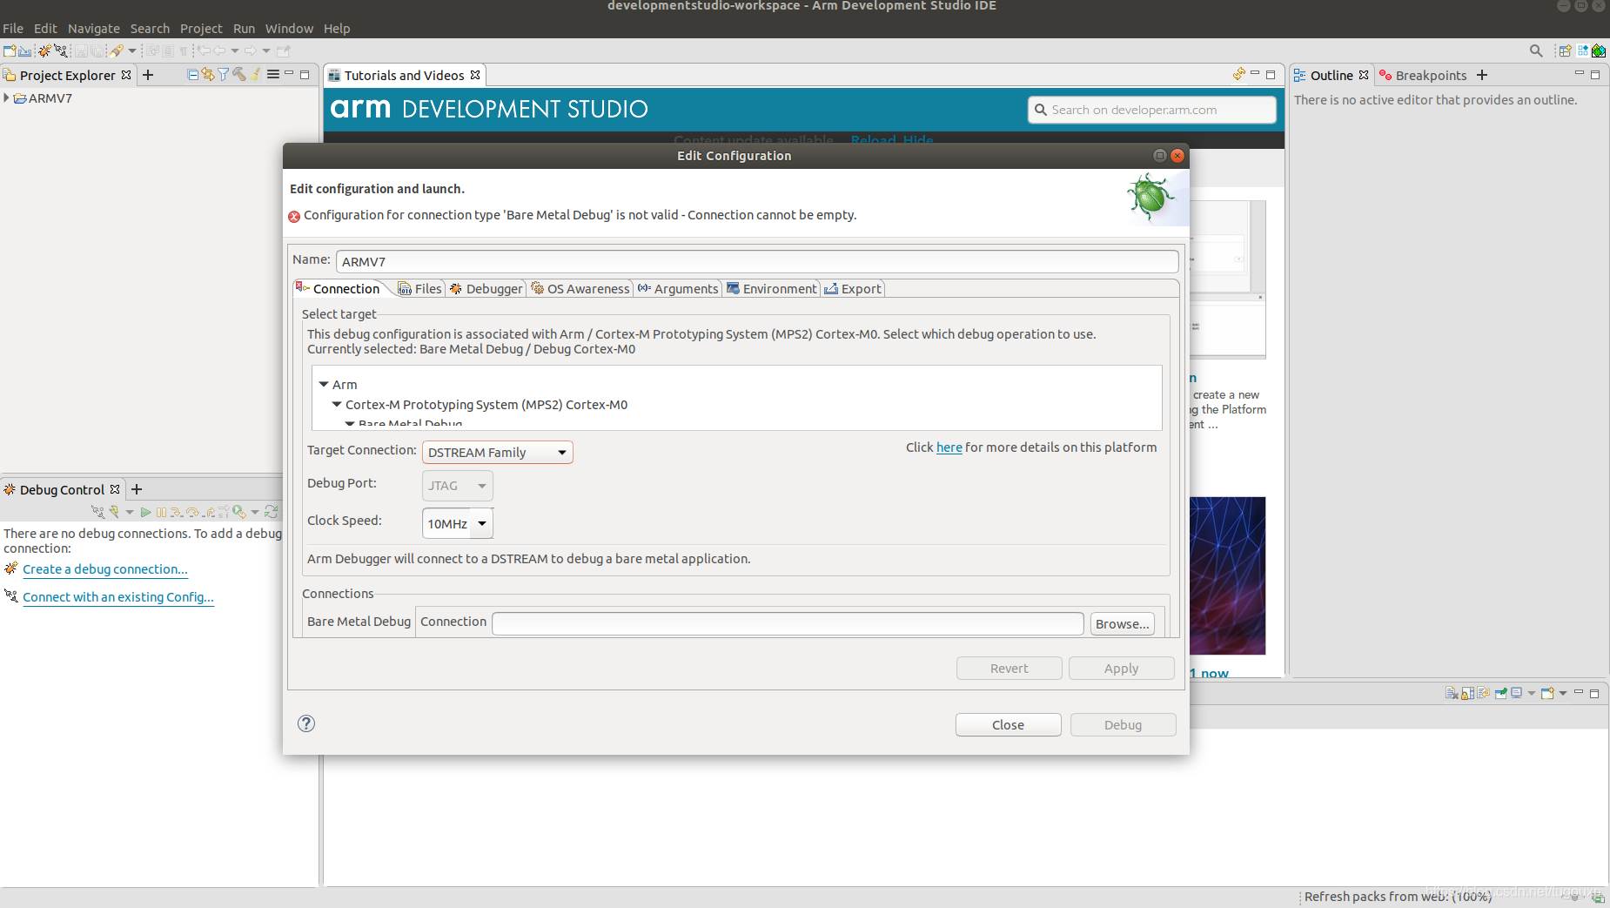
Task: Click the Close button in Edit Configuration
Action: (1009, 725)
